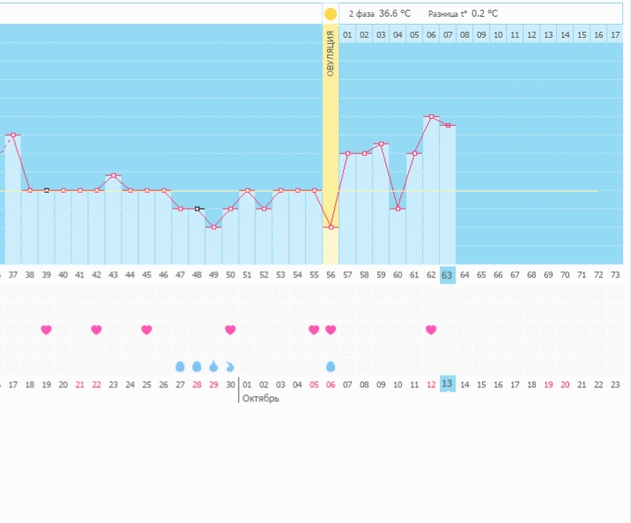
Task: Click the blue droplet on October 06
Action: 330,365
